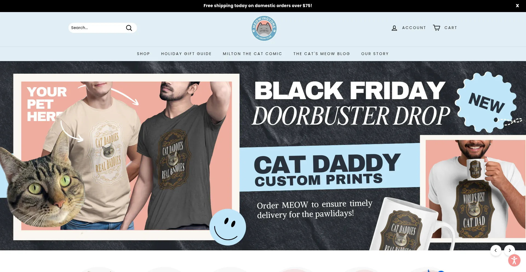The image size is (526, 272).
Task: Click the smiley face graphic on banner
Action: click(x=228, y=227)
